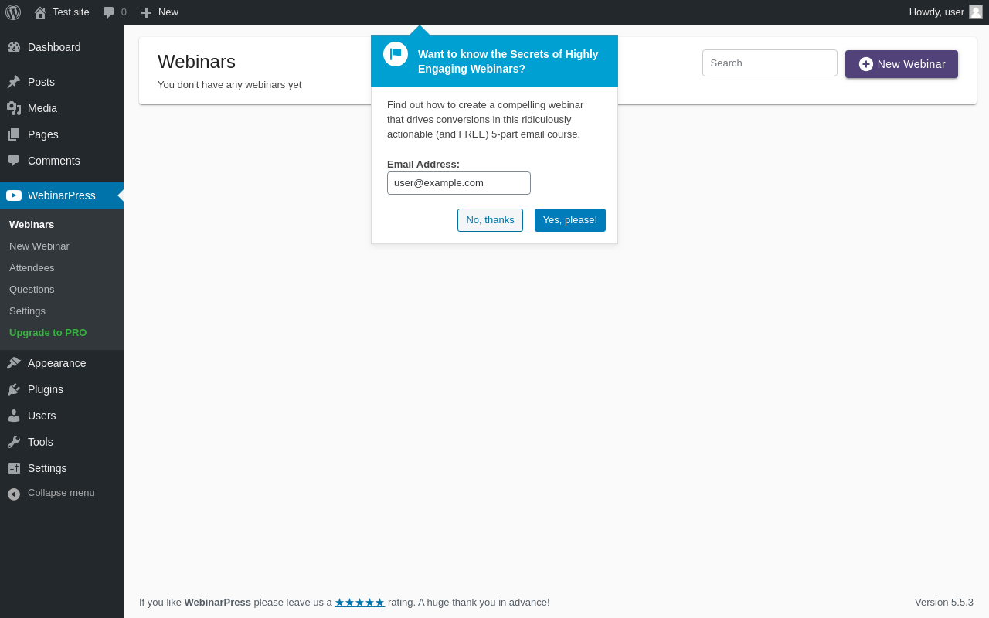Click the Plugins plug icon
Image resolution: width=989 pixels, height=618 pixels.
[14, 389]
